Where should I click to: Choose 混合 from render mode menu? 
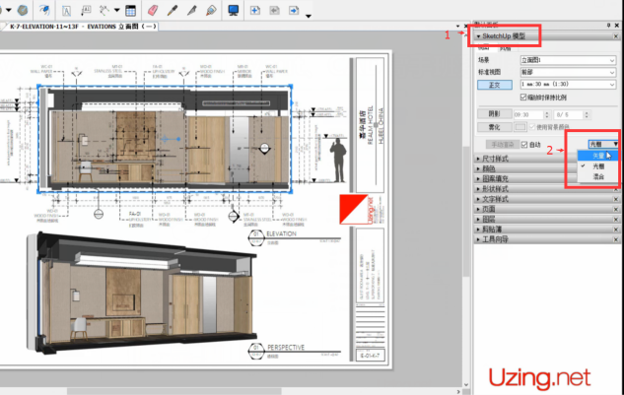599,176
